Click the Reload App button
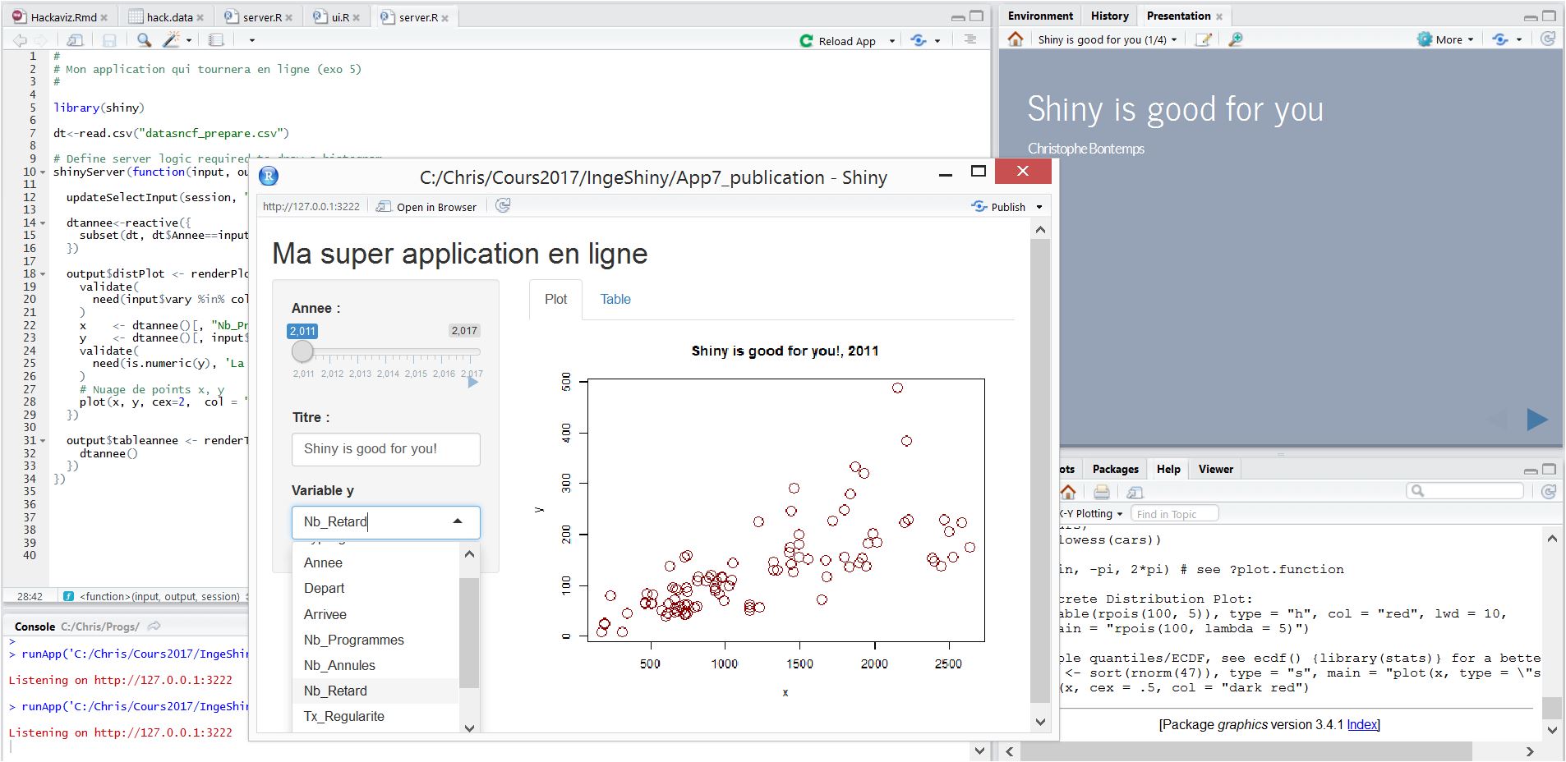The height and width of the screenshot is (762, 1566). [838, 41]
